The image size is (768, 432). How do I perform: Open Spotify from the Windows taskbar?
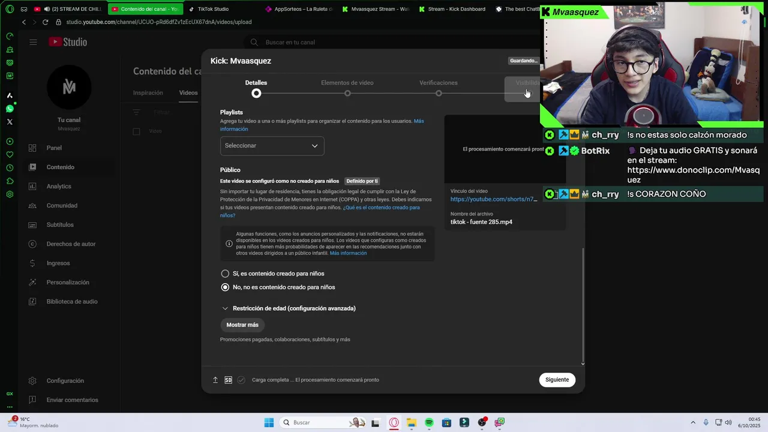click(x=429, y=422)
